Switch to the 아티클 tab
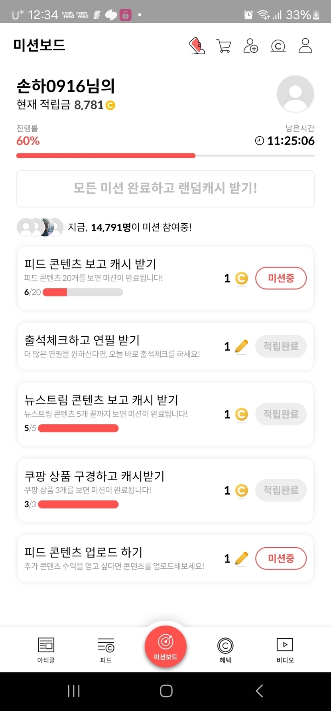331x711 pixels. (x=46, y=650)
